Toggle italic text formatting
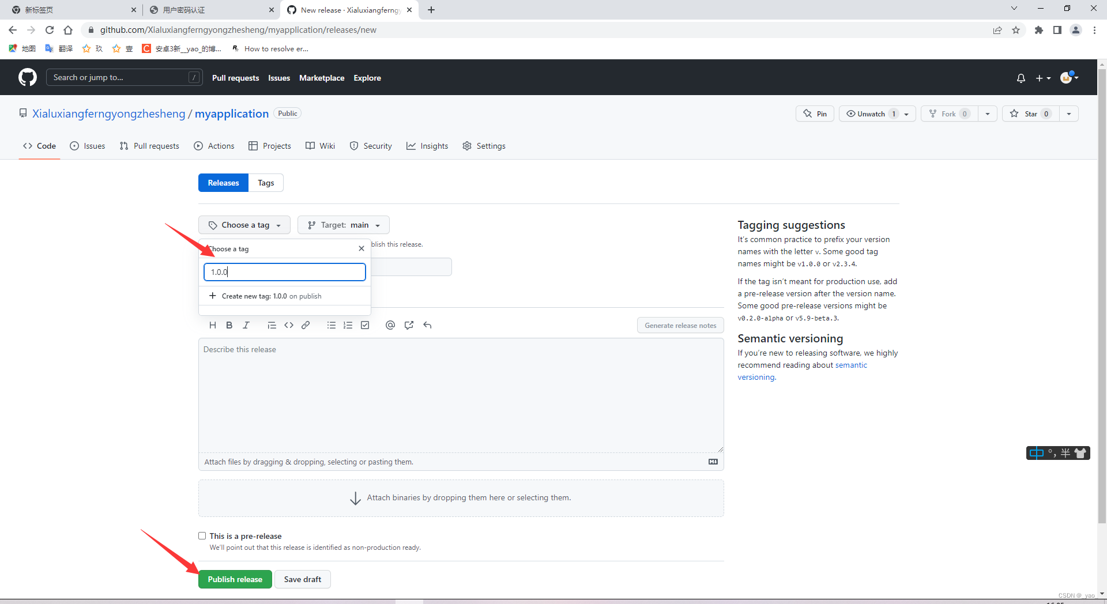 246,325
